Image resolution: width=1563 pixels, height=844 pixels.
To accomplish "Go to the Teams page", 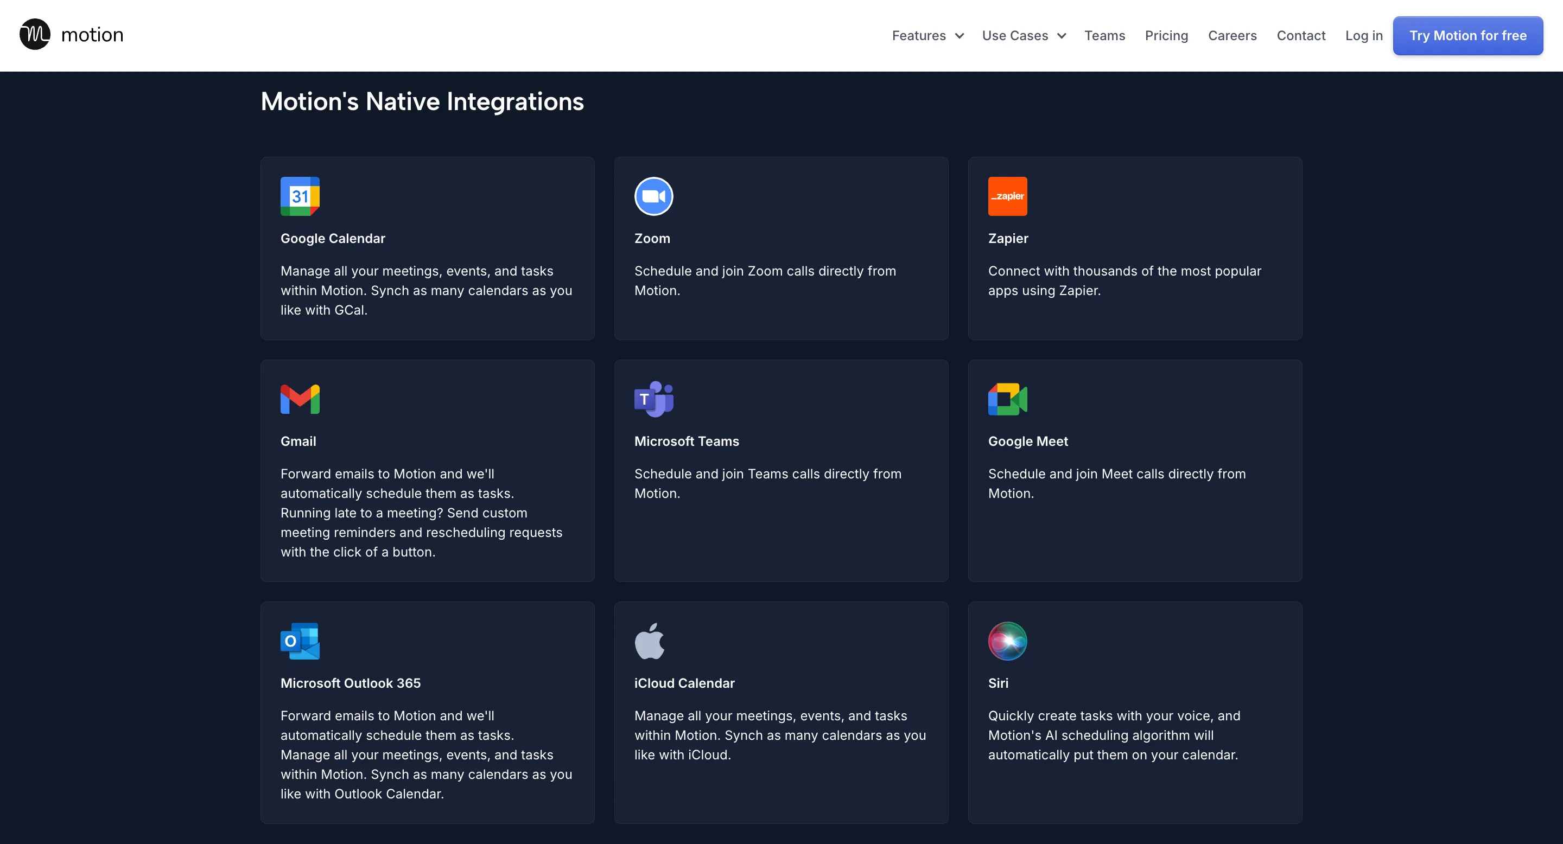I will 1104,36.
